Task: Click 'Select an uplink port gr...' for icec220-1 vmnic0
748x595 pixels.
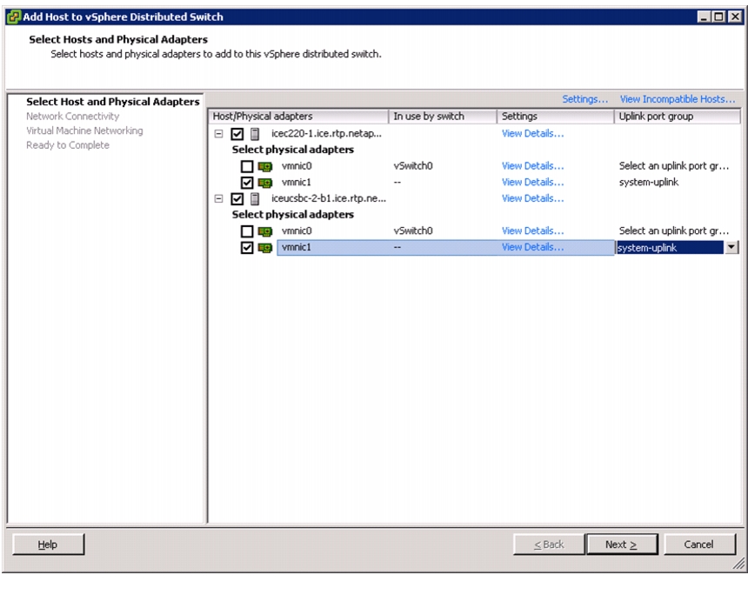Action: (x=673, y=166)
